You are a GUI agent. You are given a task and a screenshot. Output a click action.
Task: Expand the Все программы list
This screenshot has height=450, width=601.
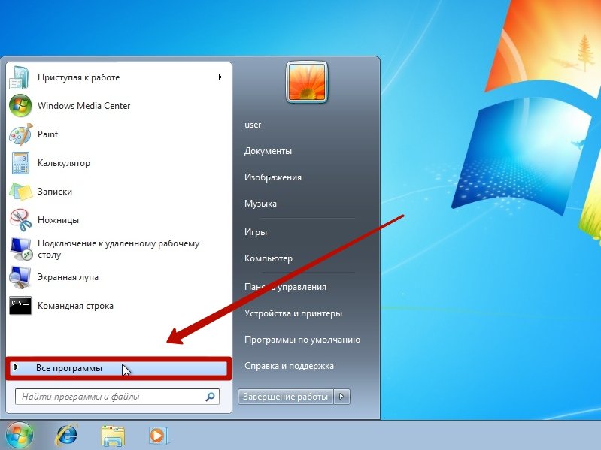pos(118,369)
